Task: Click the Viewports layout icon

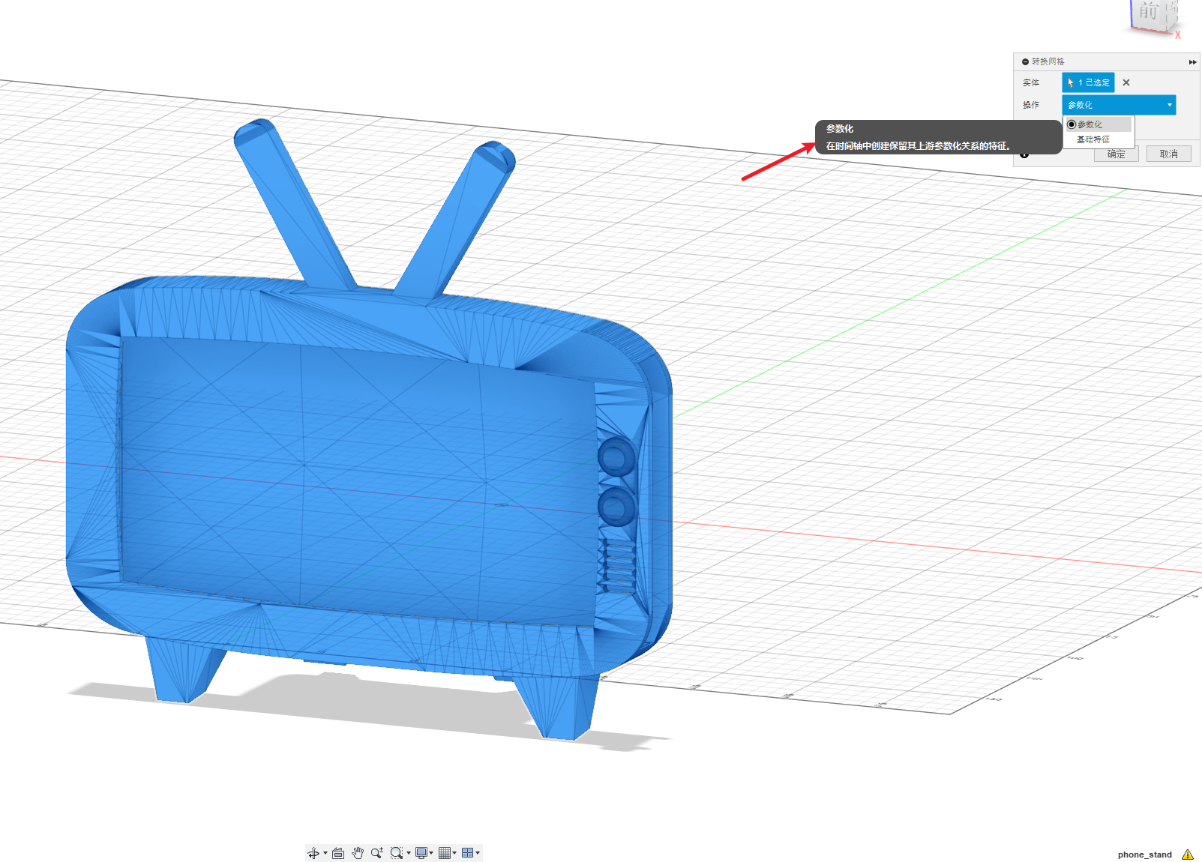Action: pyautogui.click(x=468, y=853)
